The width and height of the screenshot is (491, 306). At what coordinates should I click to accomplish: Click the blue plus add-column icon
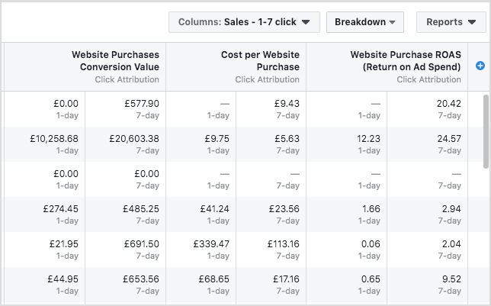(x=480, y=66)
